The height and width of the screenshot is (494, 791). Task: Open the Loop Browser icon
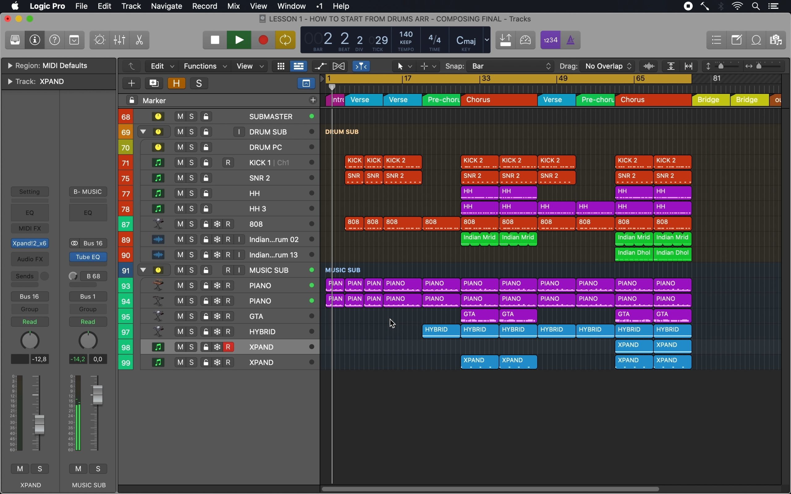pos(757,40)
